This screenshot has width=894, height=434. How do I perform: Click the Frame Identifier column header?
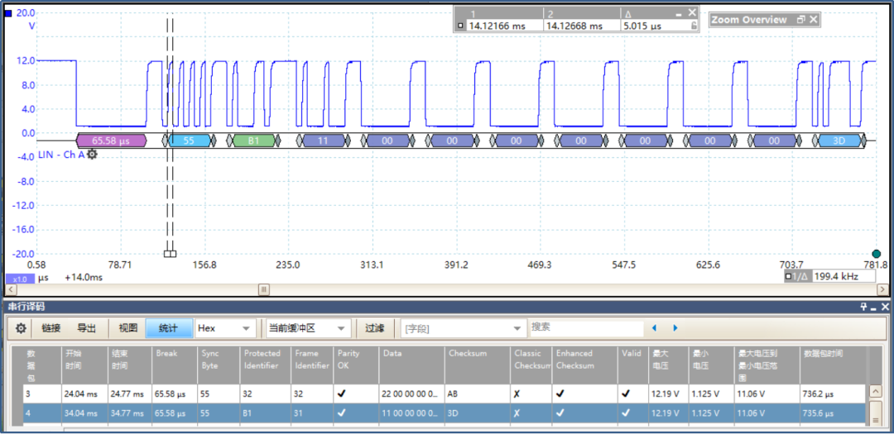(x=312, y=365)
